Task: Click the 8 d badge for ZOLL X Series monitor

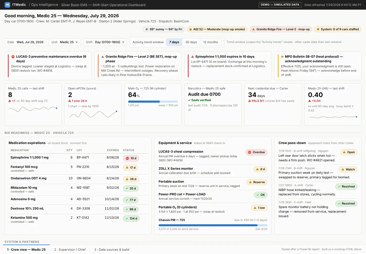Action: (x=260, y=169)
